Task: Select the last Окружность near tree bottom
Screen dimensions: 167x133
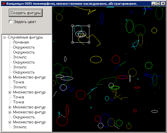Action: (24, 117)
